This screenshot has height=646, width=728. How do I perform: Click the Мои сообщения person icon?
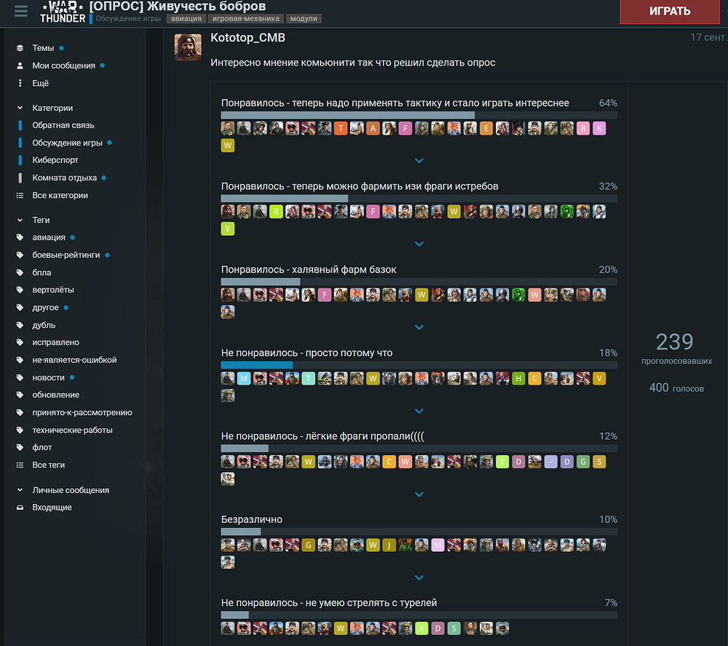pyautogui.click(x=20, y=66)
